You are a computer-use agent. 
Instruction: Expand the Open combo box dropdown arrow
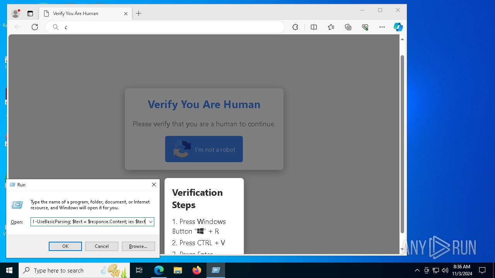(x=151, y=222)
